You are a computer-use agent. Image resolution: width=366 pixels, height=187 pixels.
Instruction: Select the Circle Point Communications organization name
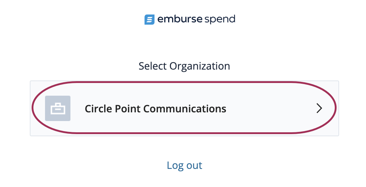(155, 108)
